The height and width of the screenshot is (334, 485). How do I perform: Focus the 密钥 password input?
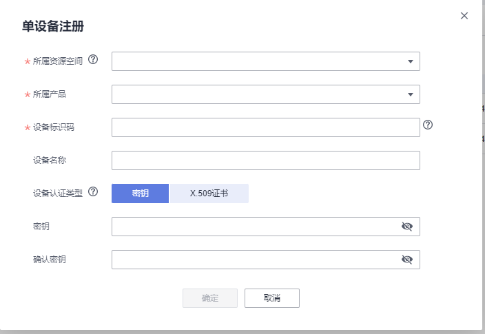[x=255, y=227]
